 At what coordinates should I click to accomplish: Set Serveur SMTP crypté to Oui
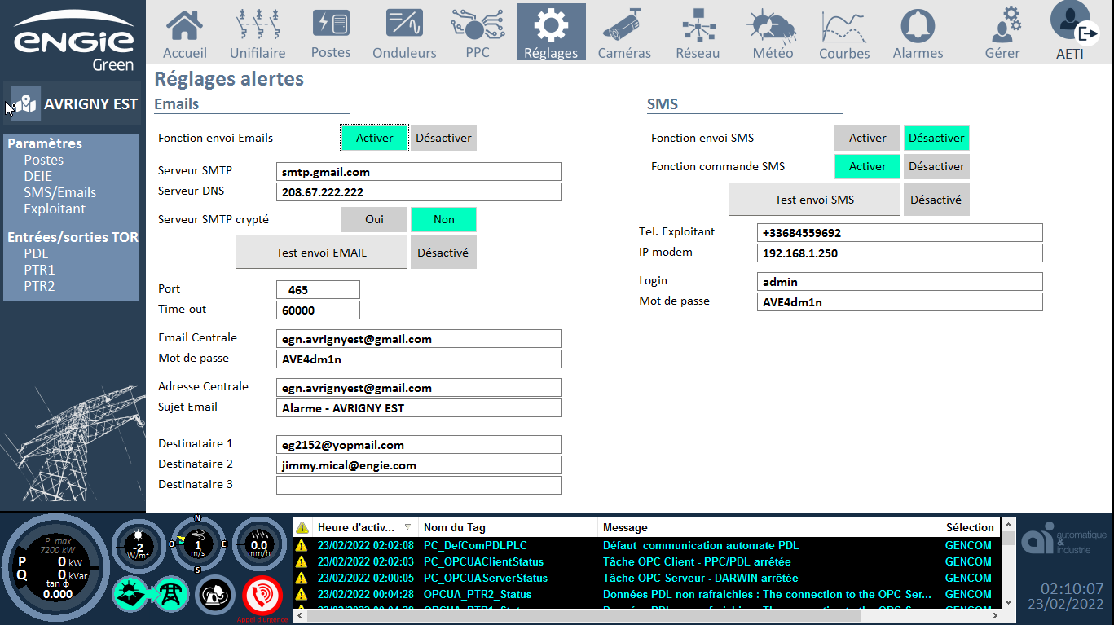click(x=374, y=220)
